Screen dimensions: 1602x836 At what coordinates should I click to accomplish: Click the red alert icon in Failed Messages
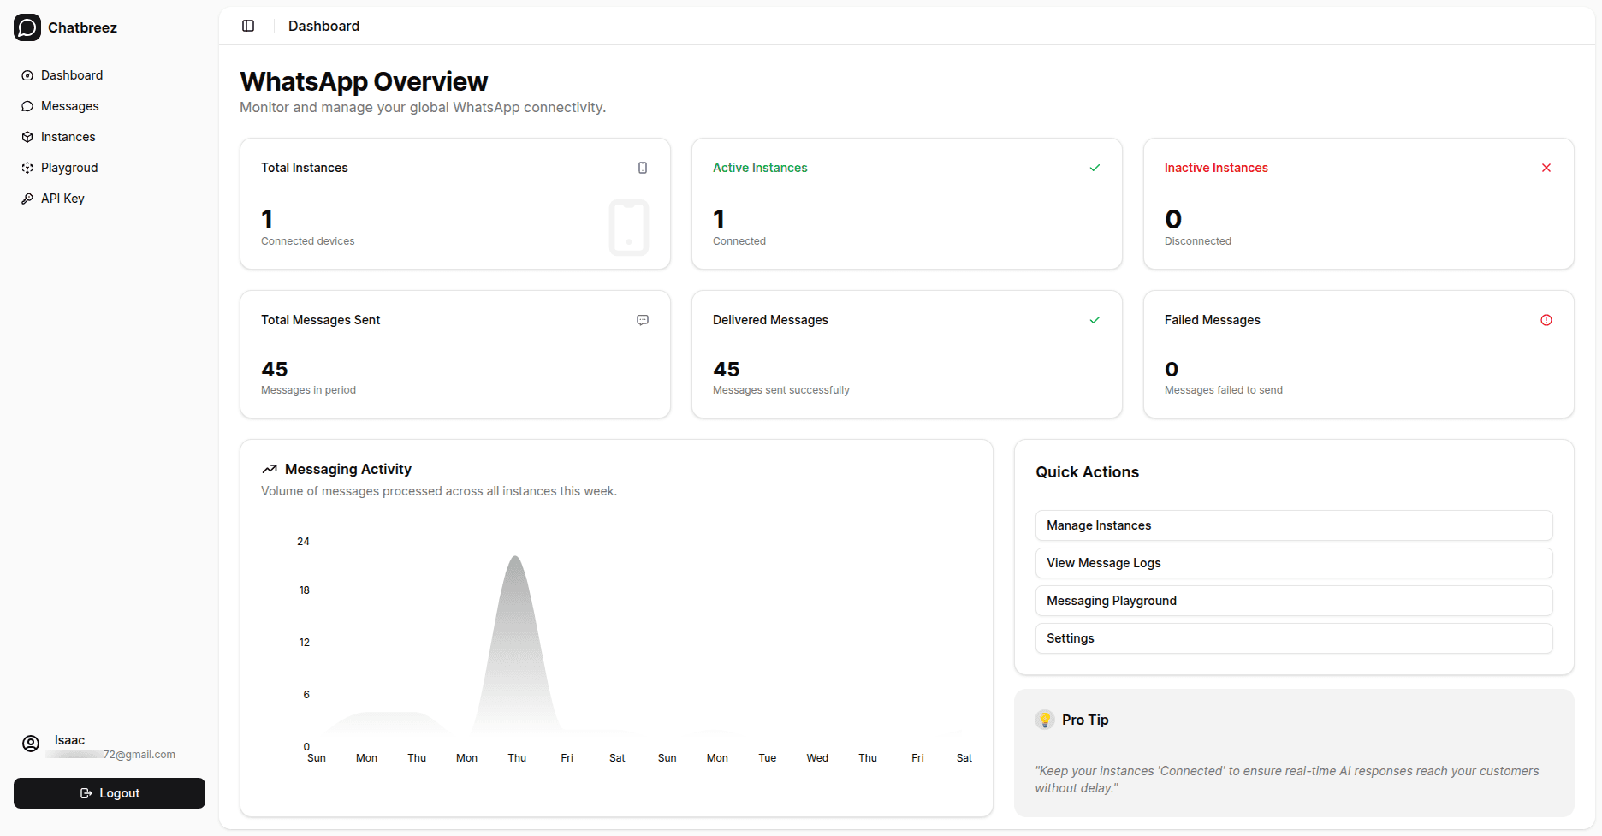point(1546,320)
